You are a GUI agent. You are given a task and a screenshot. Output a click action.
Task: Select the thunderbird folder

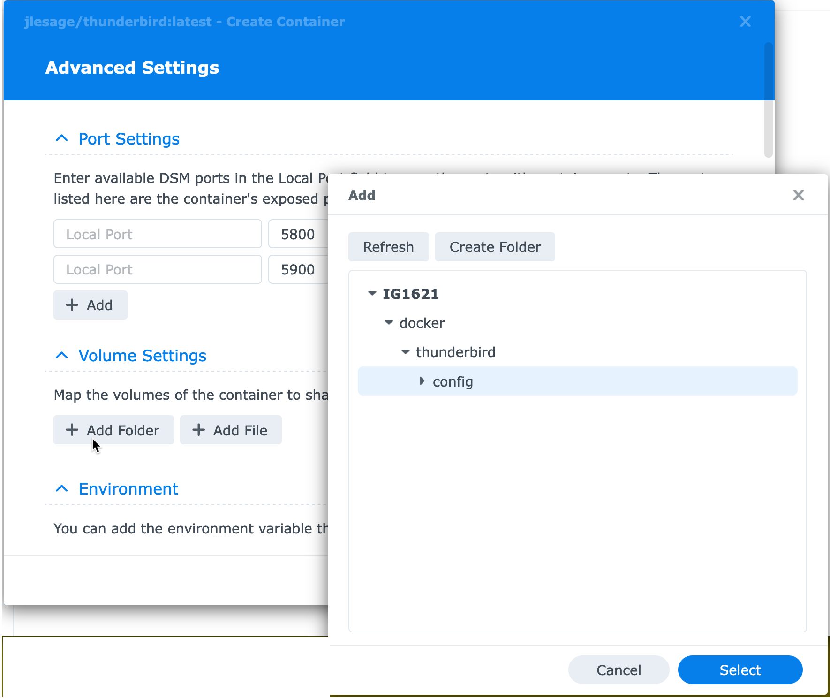(x=455, y=352)
